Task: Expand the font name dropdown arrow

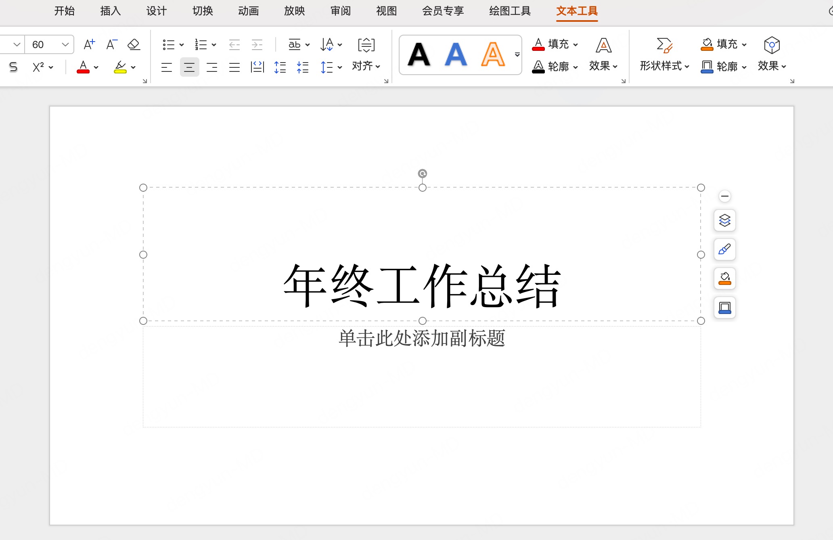Action: (x=17, y=44)
